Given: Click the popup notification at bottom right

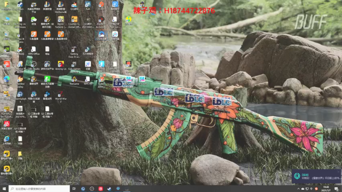Looking at the screenshot, I should (x=316, y=176).
